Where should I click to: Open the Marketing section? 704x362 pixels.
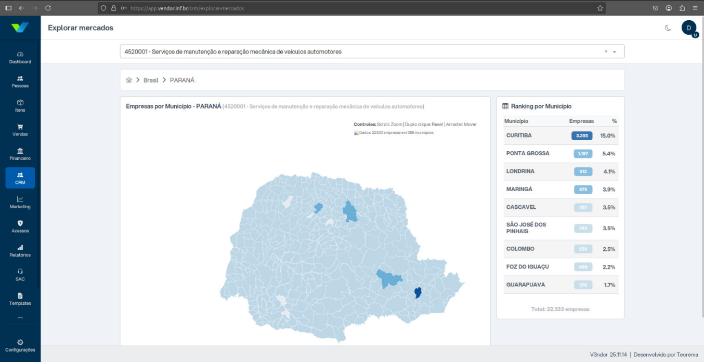coord(20,203)
